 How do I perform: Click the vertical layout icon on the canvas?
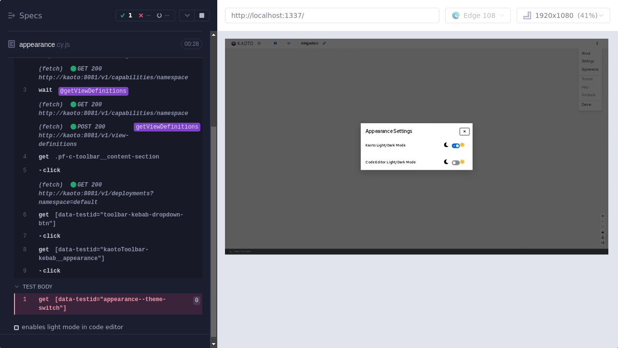point(603,237)
